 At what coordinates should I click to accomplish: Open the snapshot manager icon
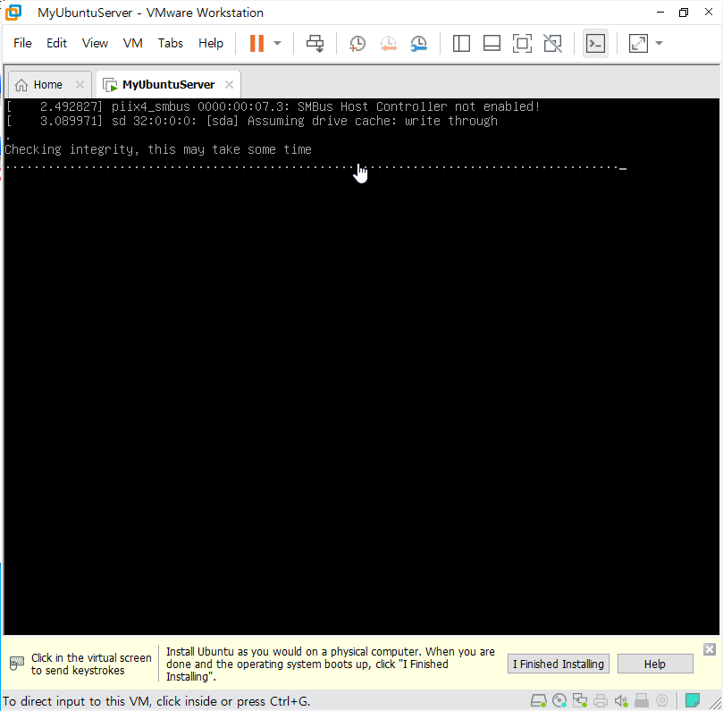(x=418, y=43)
